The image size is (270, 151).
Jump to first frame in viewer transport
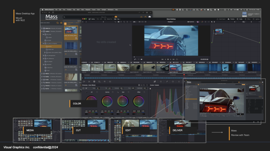[x=162, y=59]
